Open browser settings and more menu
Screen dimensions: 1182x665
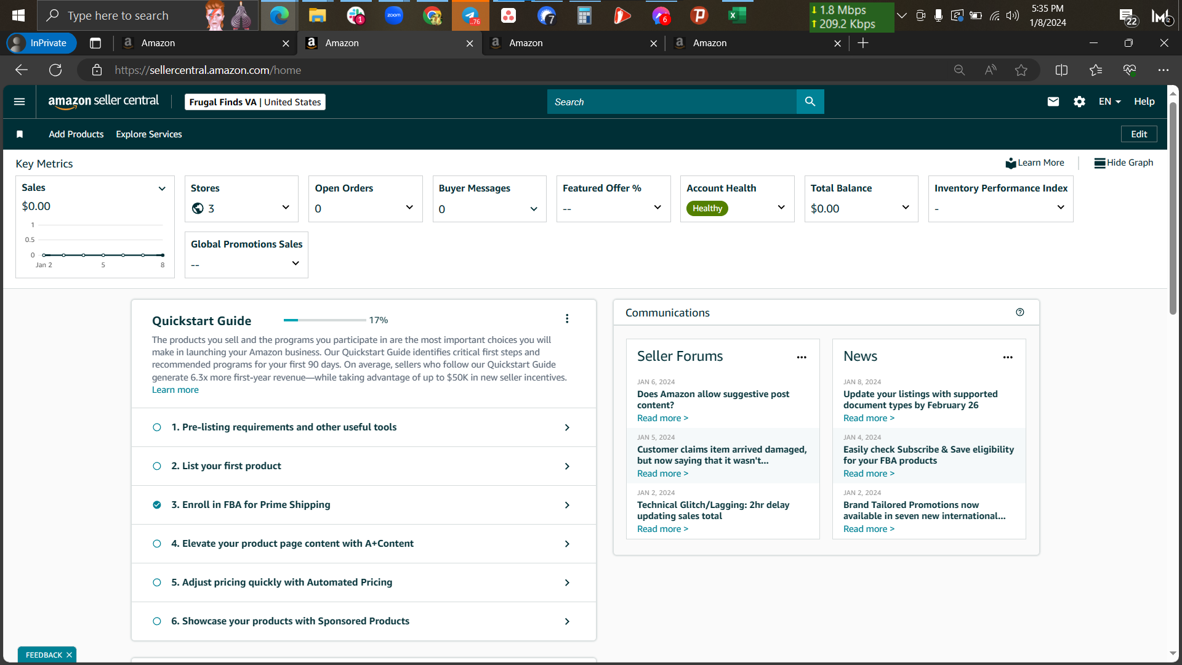point(1163,70)
